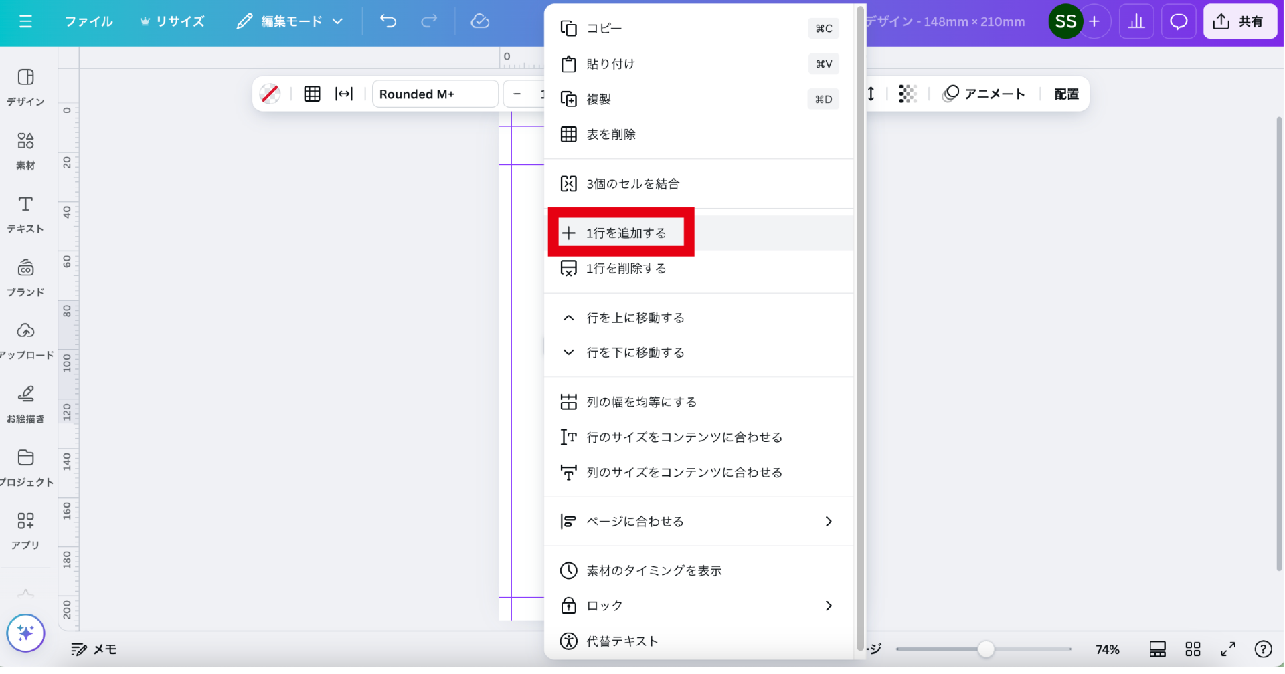The height and width of the screenshot is (674, 1285).
Task: Open the 素材 elements panel
Action: click(x=25, y=150)
